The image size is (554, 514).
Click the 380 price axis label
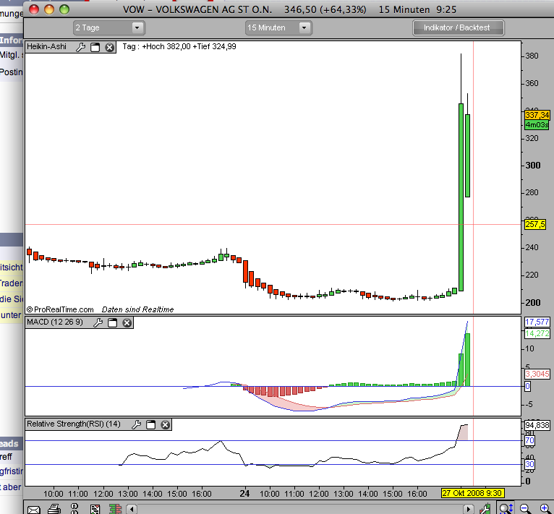pos(532,56)
